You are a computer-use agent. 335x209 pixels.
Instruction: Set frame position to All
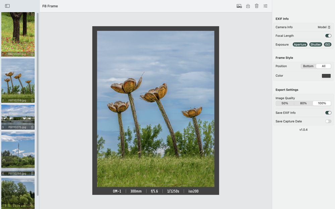click(x=324, y=66)
